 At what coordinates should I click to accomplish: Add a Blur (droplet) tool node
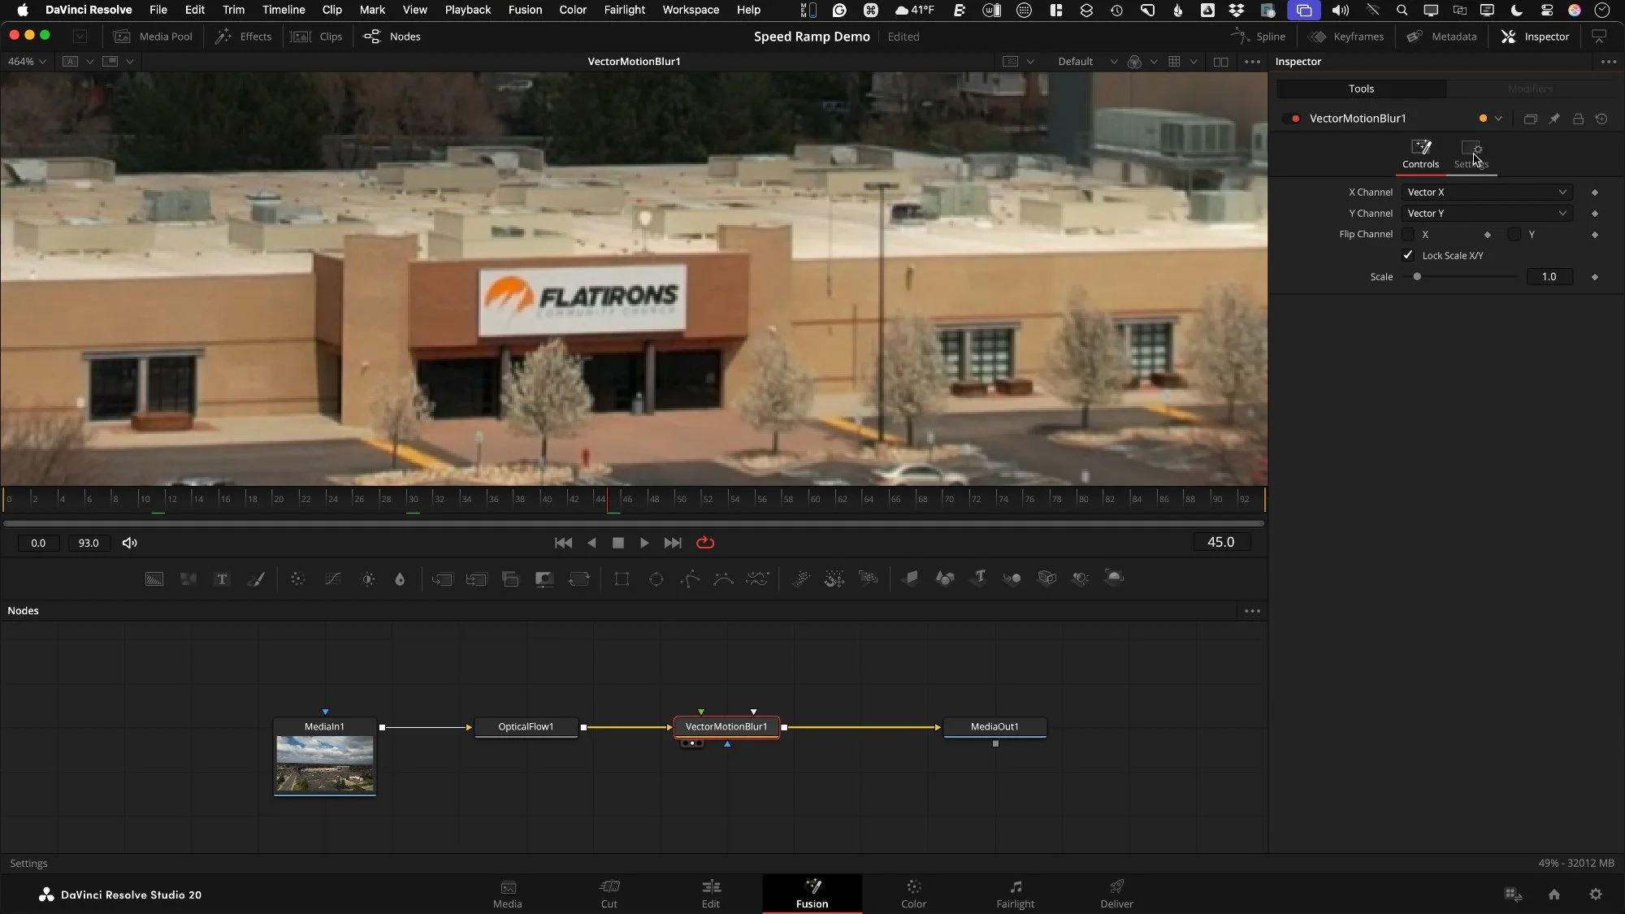coord(400,579)
